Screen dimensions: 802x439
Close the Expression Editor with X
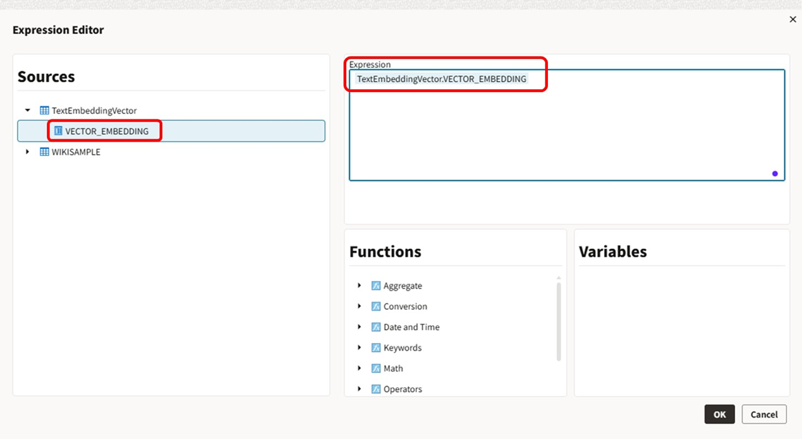[x=793, y=19]
